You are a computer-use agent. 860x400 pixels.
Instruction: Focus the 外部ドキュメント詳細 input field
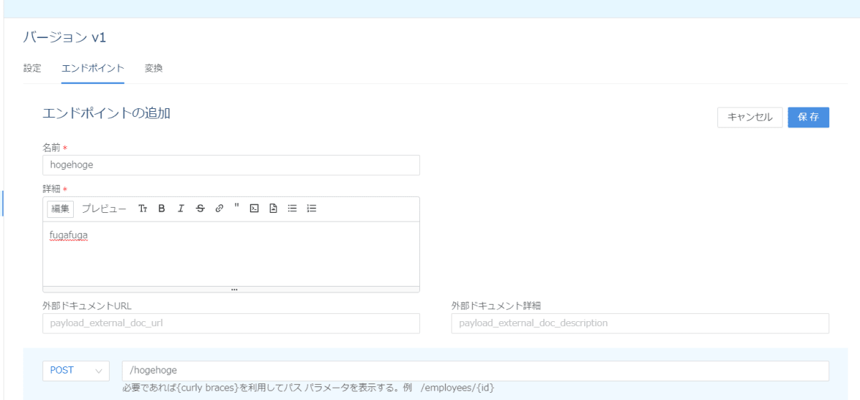pyautogui.click(x=640, y=323)
